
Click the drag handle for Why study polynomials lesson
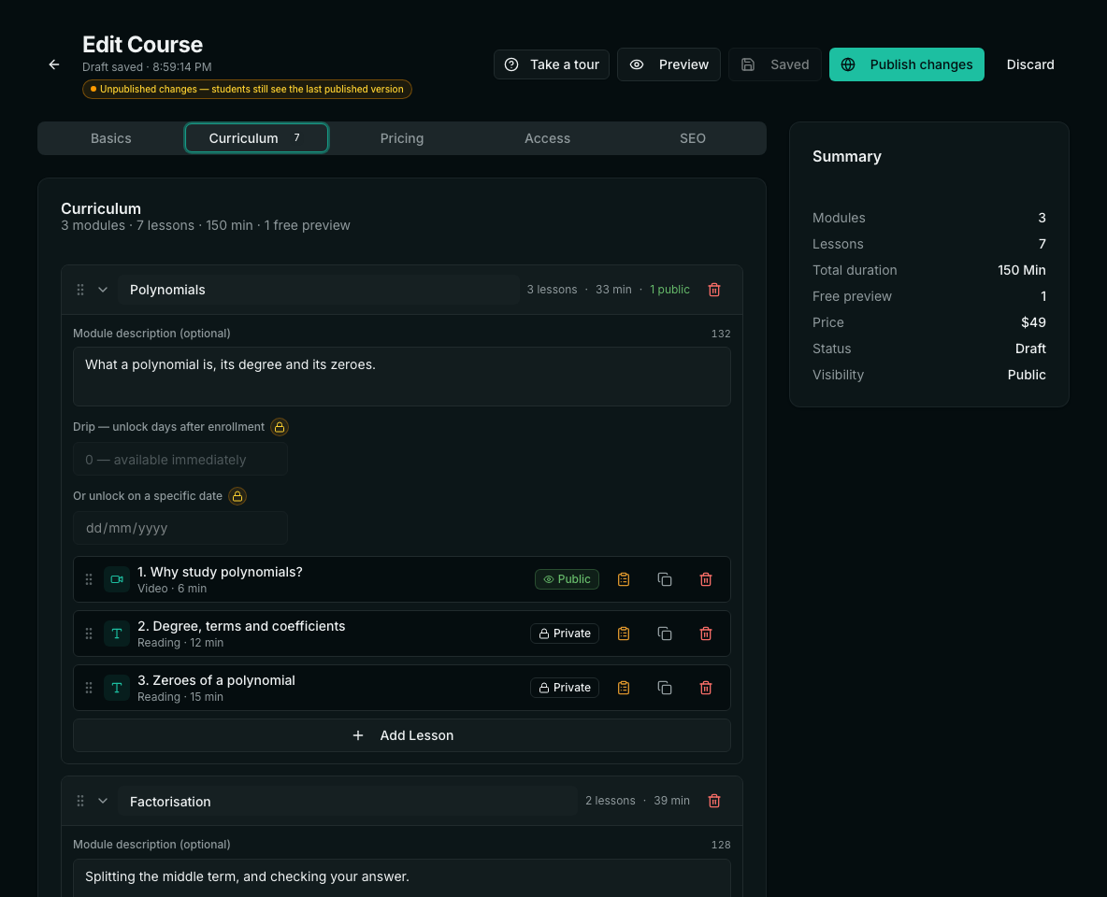tap(89, 579)
